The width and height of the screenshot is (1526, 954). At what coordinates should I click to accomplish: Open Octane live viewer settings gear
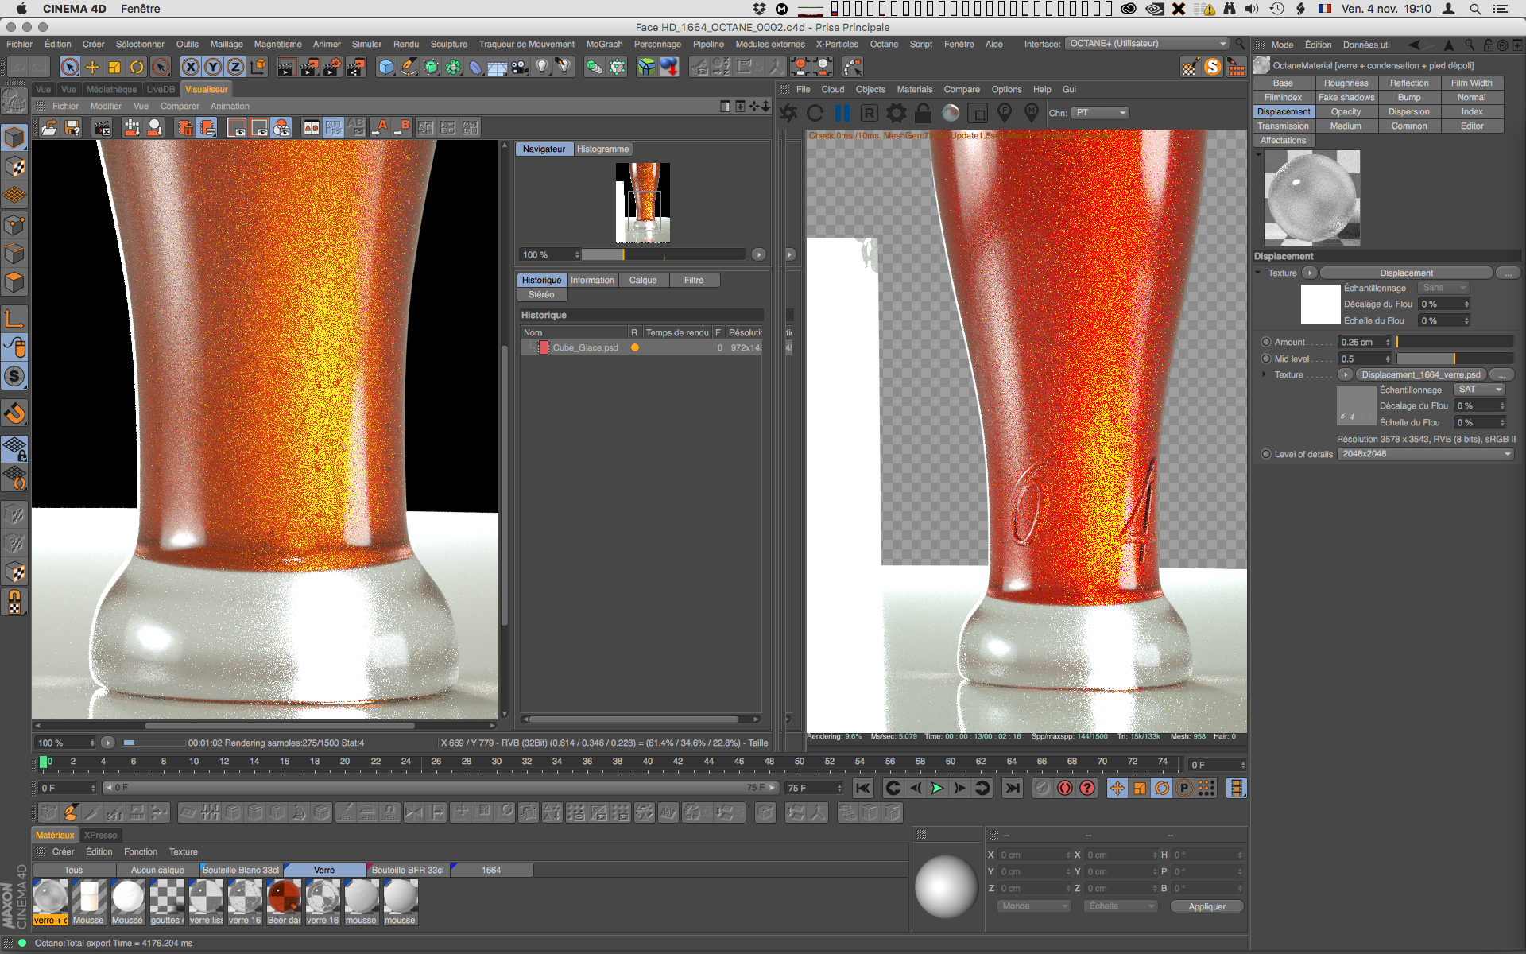pyautogui.click(x=896, y=113)
